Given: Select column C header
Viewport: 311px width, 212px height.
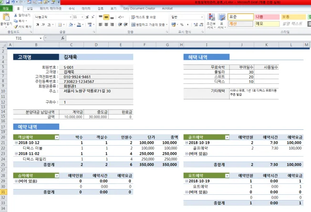Looking at the screenshot, I should [x=72, y=45].
